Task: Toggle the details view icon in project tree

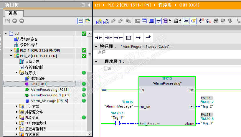Action: [x=81, y=21]
